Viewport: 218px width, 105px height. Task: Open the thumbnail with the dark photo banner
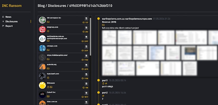189,53
